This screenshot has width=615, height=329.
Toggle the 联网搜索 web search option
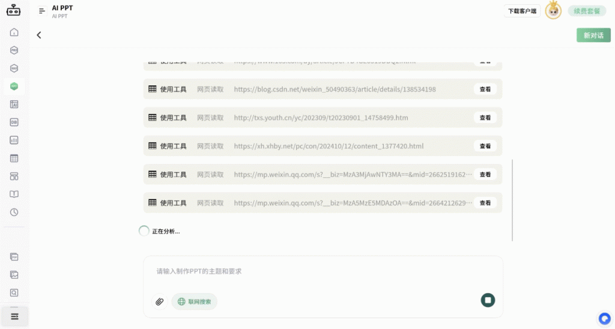point(195,301)
